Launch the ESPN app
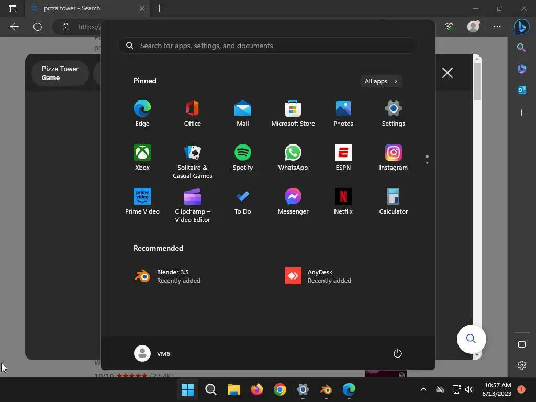Viewport: 536px width, 402px height. pyautogui.click(x=343, y=157)
